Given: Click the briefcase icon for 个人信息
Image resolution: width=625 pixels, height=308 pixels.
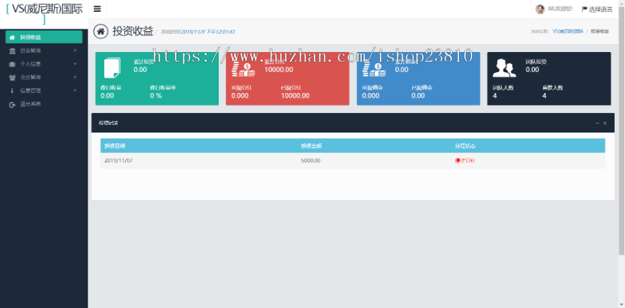Looking at the screenshot, I should point(12,64).
